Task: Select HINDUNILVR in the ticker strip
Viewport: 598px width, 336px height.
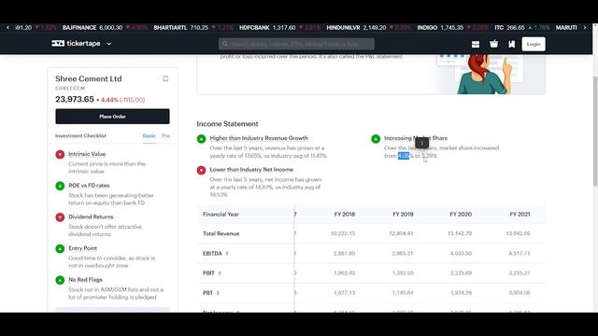Action: pyautogui.click(x=343, y=28)
